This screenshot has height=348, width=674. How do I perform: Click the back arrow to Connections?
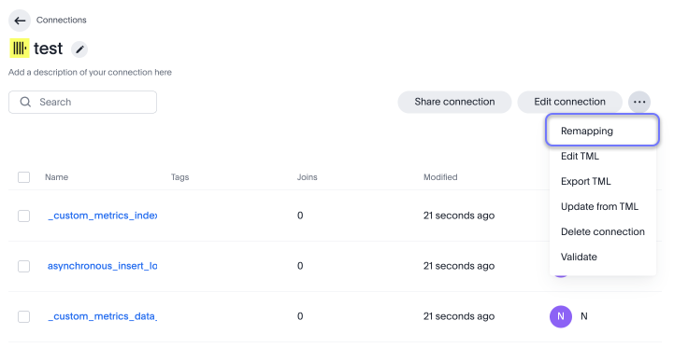point(20,21)
